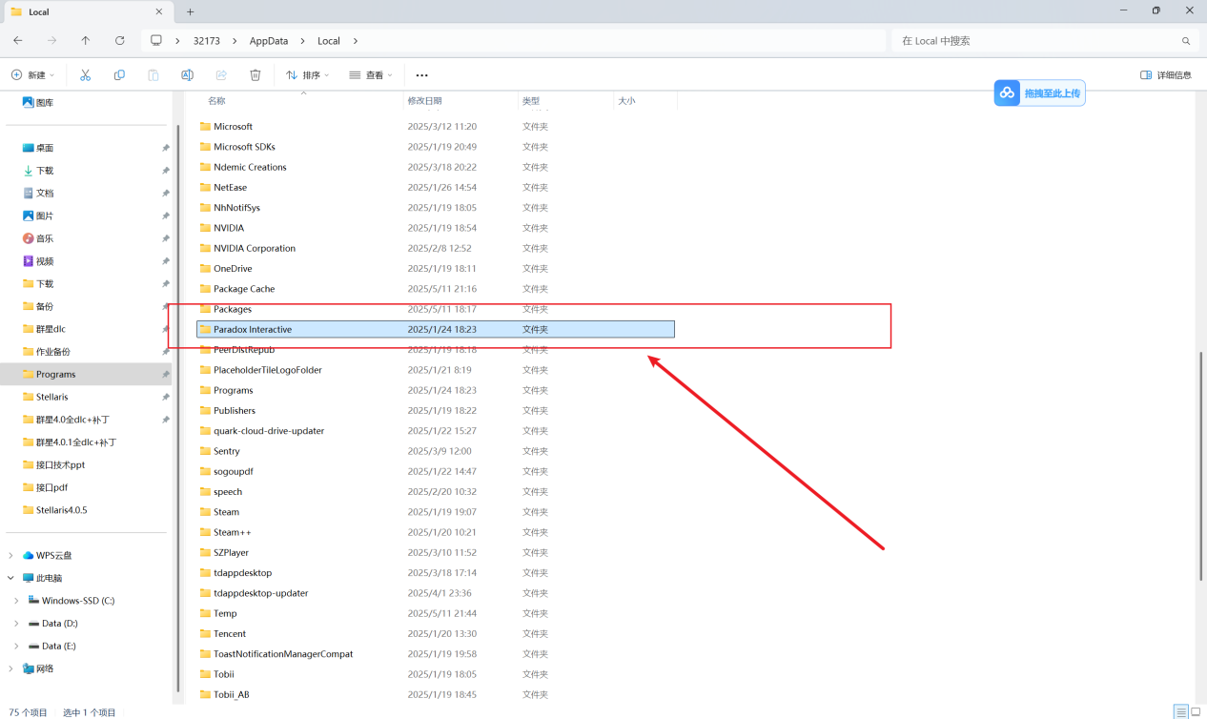
Task: Click the search magnifier icon
Action: 1186,41
